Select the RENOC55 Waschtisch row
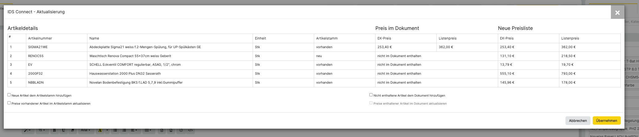This screenshot has width=639, height=137. (314, 56)
